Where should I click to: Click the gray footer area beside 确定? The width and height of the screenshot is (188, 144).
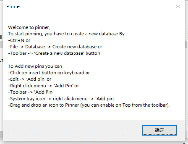tap(72, 130)
